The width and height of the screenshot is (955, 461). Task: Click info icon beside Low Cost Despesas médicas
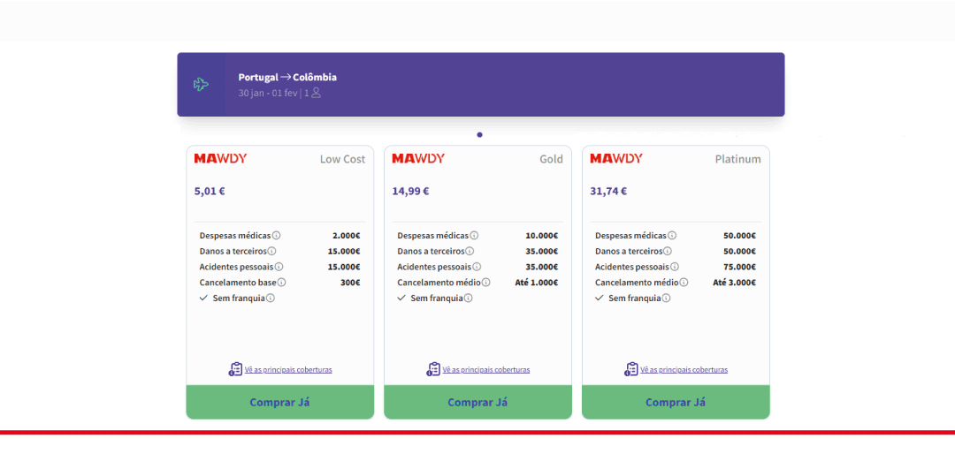[276, 236]
